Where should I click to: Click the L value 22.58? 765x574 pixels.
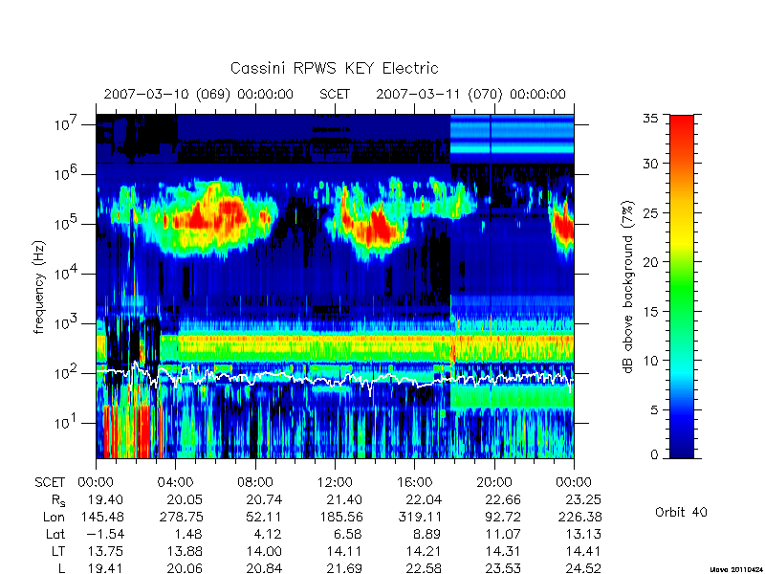tap(424, 568)
